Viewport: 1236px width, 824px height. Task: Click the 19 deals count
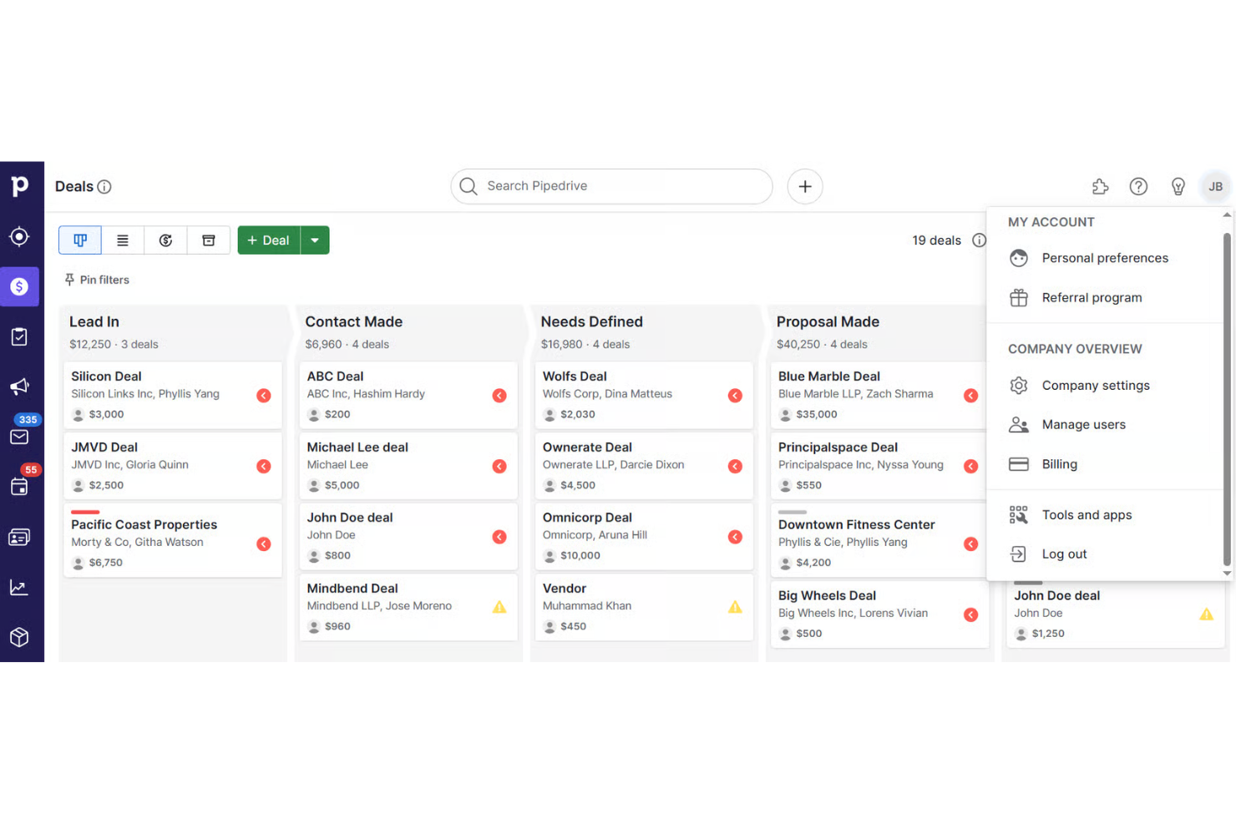pos(936,240)
